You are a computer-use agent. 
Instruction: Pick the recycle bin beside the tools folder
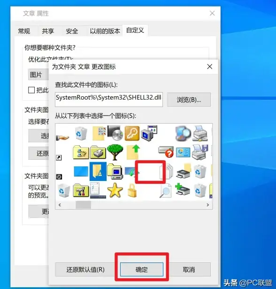pos(64,191)
